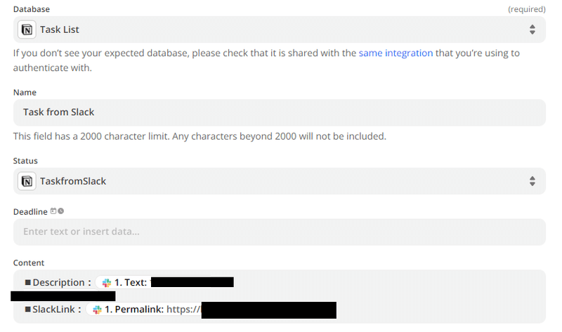This screenshot has height=332, width=562.
Task: Select the 1. Text data pill
Action: 165,283
